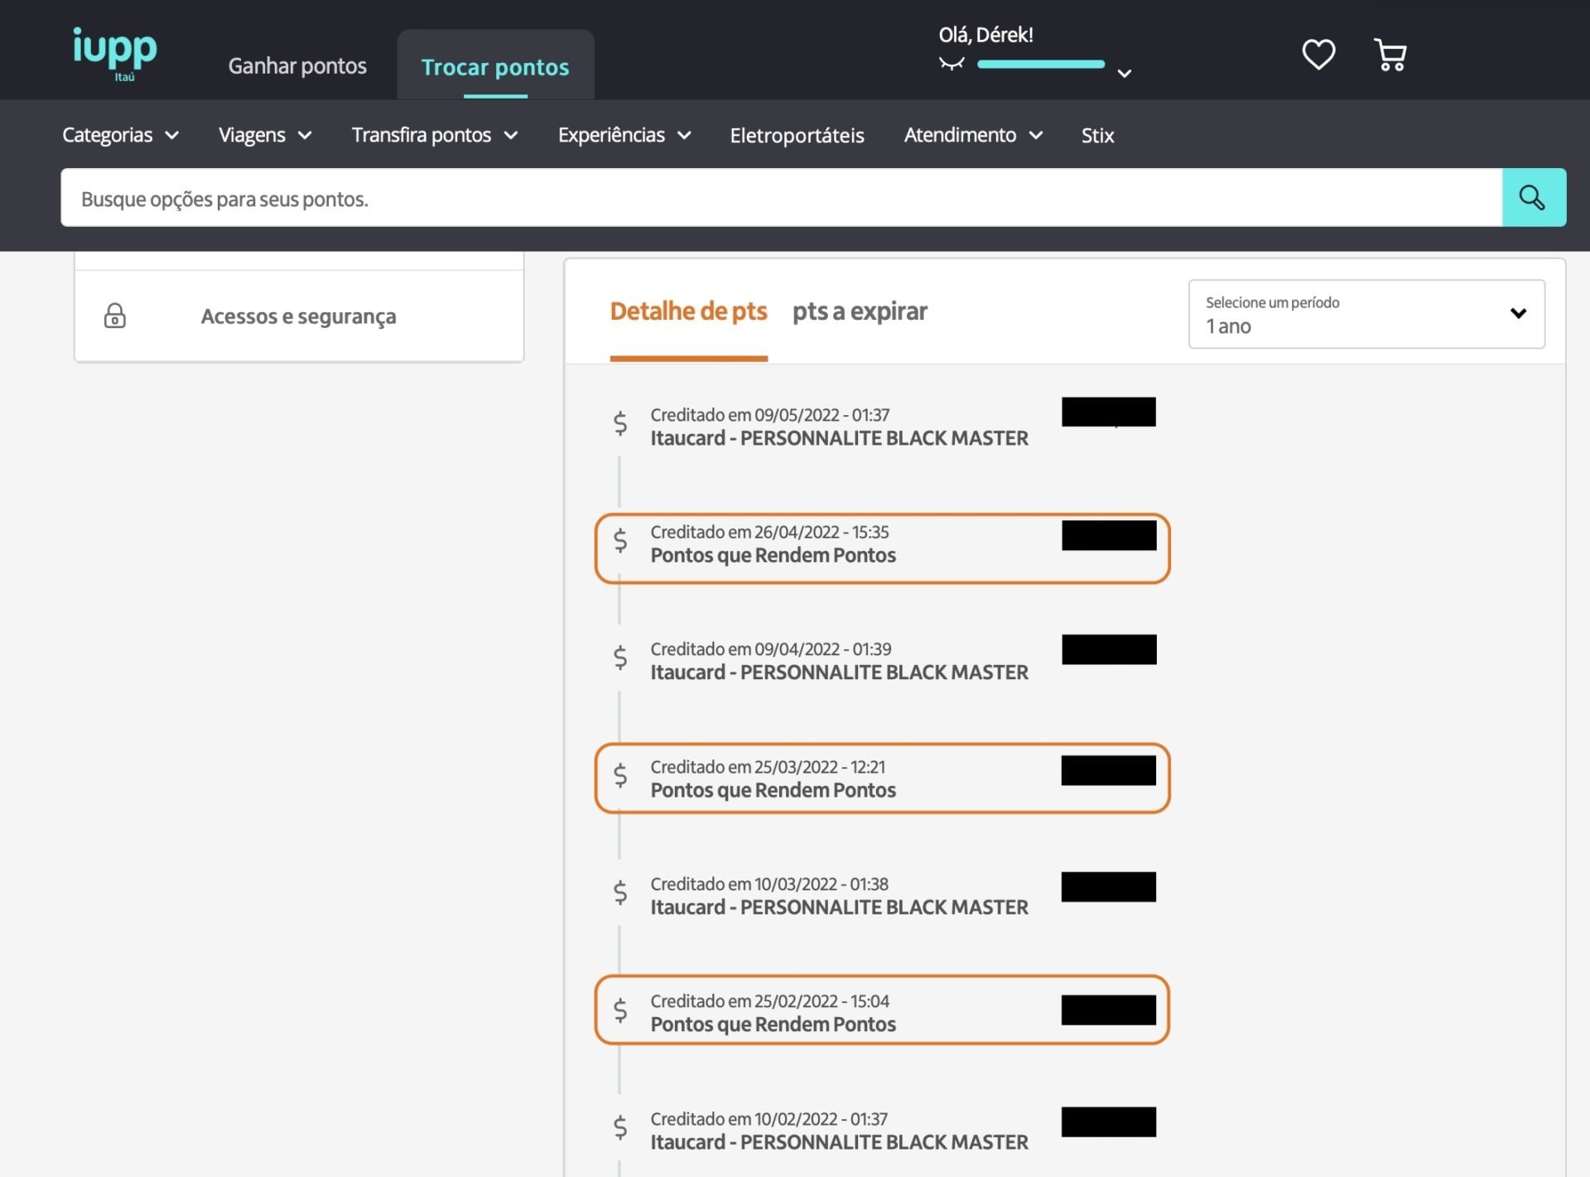This screenshot has height=1177, width=1590.
Task: Click Itaucard PERSONNALITE BLACK MASTER on 09/04/2022
Action: 840,673
